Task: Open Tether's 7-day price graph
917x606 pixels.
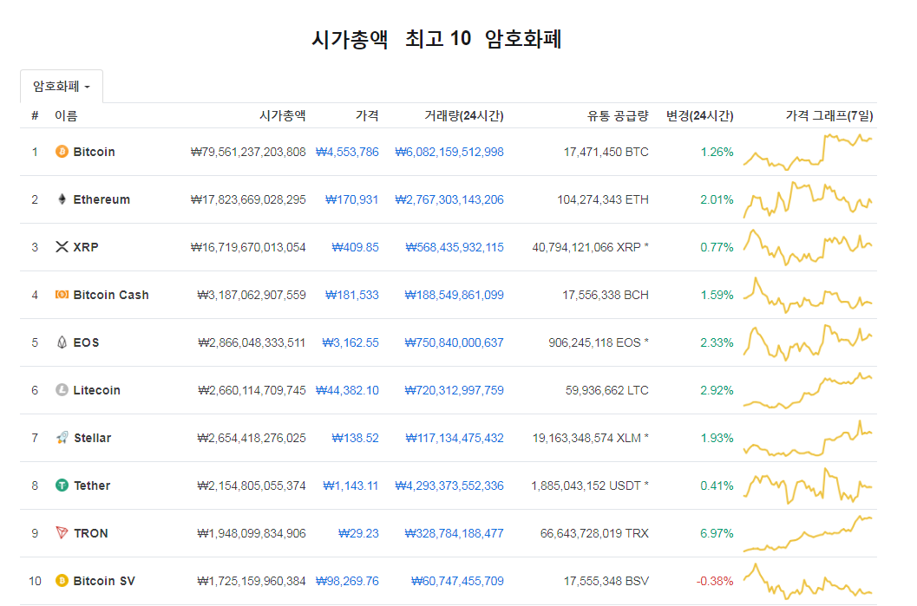Action: click(808, 485)
